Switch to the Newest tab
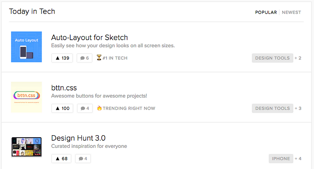Image resolution: width=314 pixels, height=169 pixels. click(x=291, y=13)
